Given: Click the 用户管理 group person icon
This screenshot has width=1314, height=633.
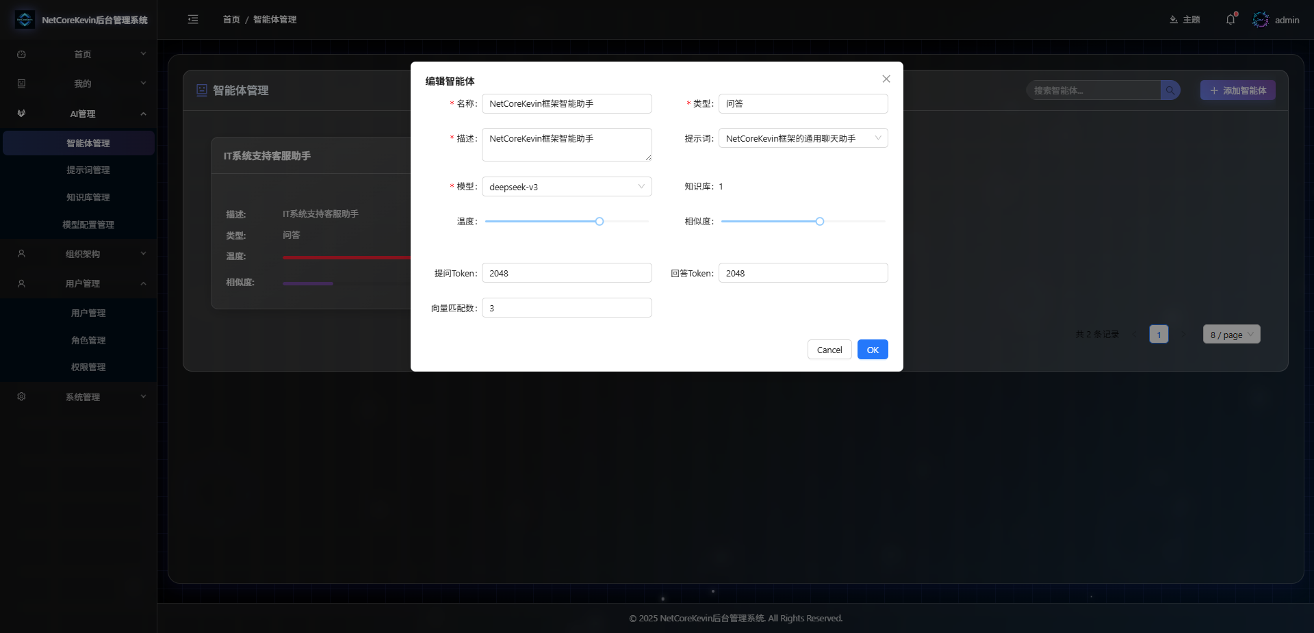Looking at the screenshot, I should coord(21,283).
